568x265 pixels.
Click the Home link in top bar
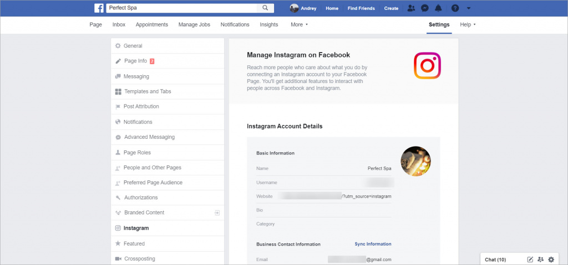coord(332,8)
